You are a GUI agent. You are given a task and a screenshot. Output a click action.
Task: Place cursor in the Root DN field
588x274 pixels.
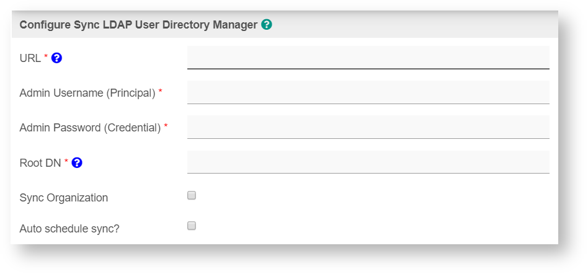pos(368,162)
